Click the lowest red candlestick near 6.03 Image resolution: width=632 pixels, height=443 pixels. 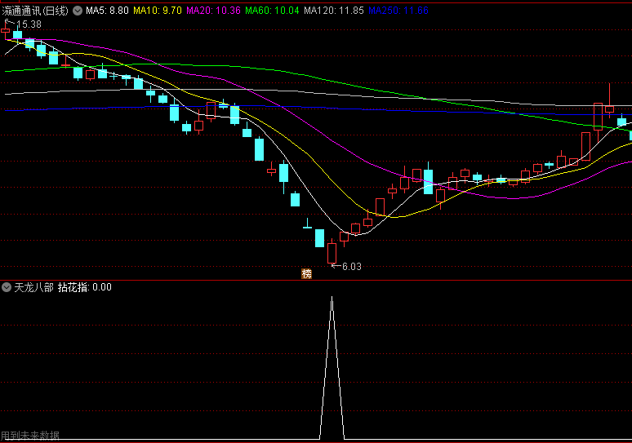tap(332, 253)
